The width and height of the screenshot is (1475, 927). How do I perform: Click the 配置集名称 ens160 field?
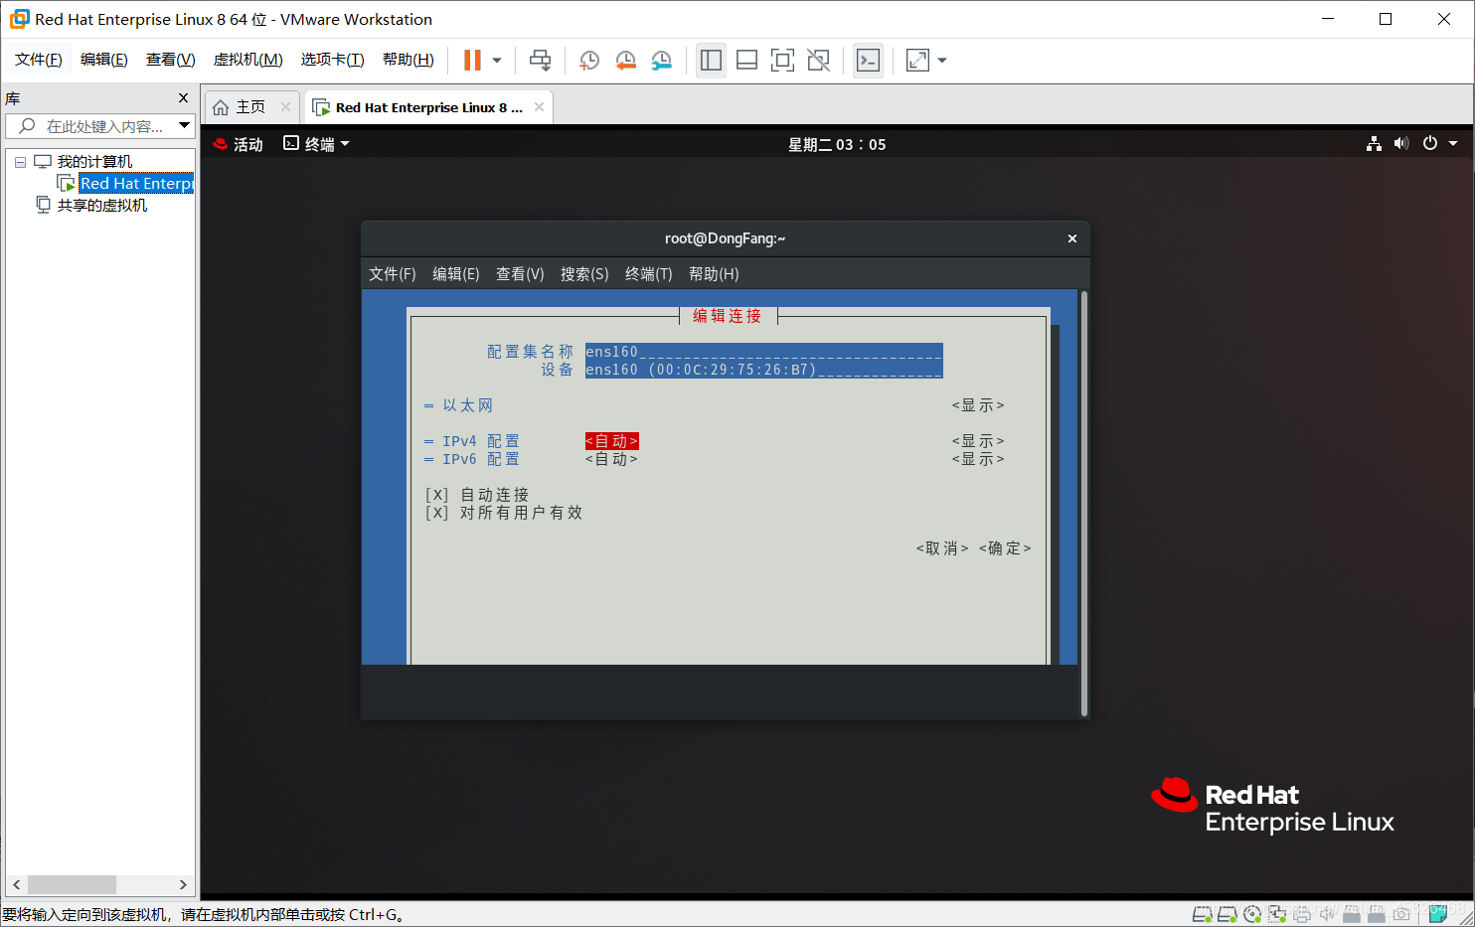[x=763, y=352]
